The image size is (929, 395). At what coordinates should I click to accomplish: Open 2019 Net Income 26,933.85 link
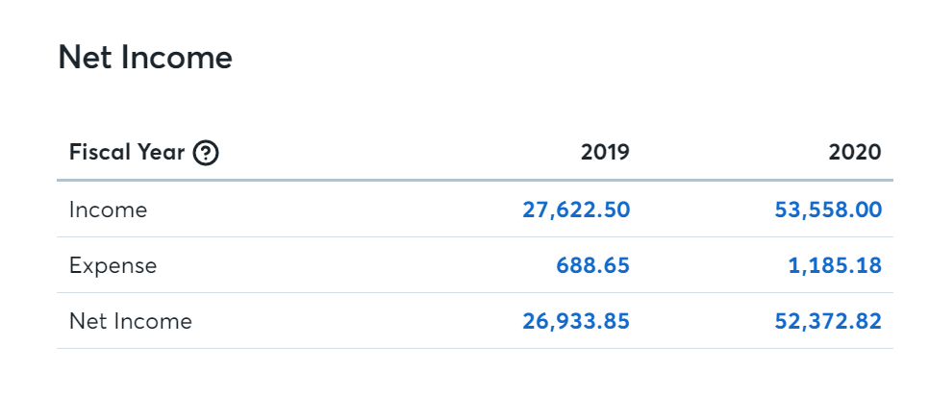(576, 321)
